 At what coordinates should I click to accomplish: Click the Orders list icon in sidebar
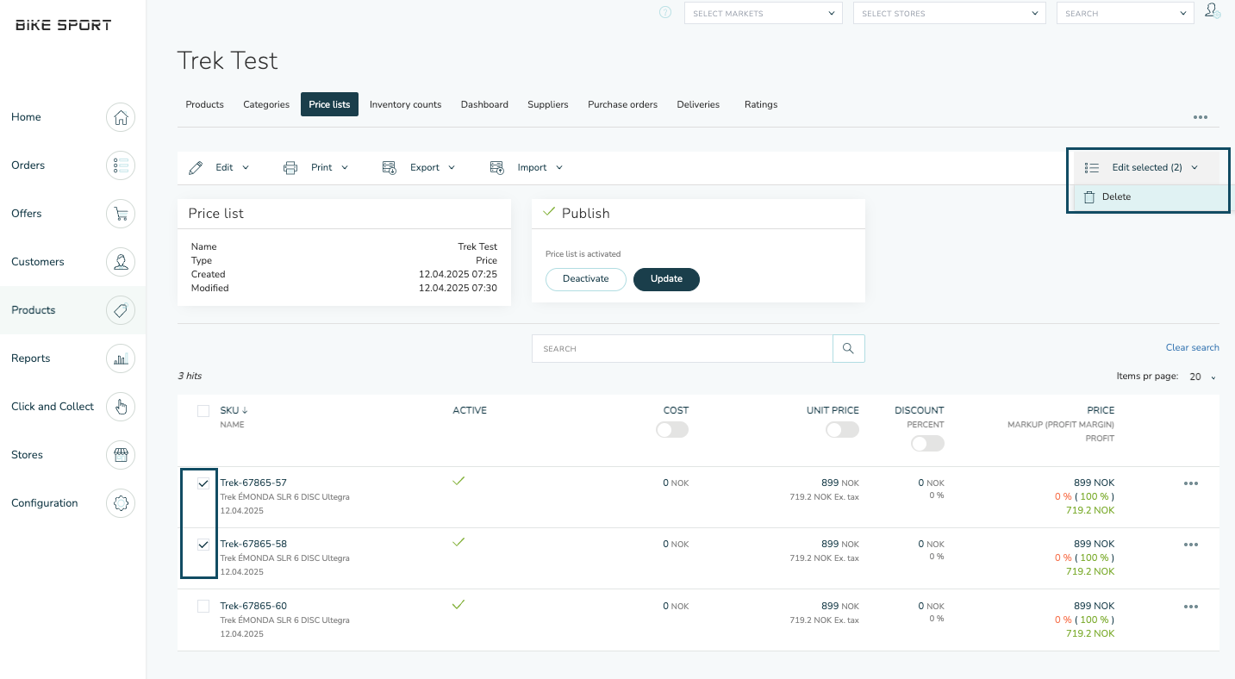(x=121, y=165)
